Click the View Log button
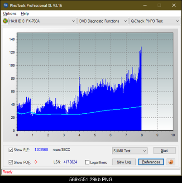Image resolution: width=182 pixels, height=183 pixels. tap(124, 162)
